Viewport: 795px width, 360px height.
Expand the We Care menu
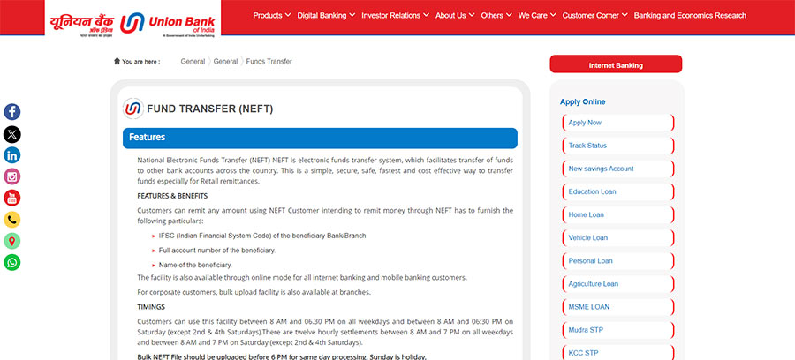point(537,15)
